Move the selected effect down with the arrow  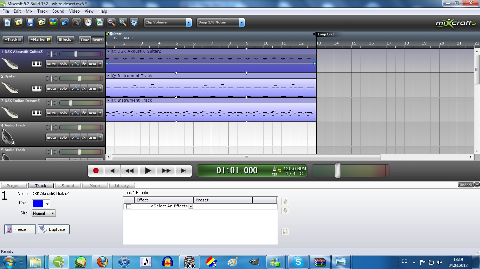pyautogui.click(x=285, y=211)
